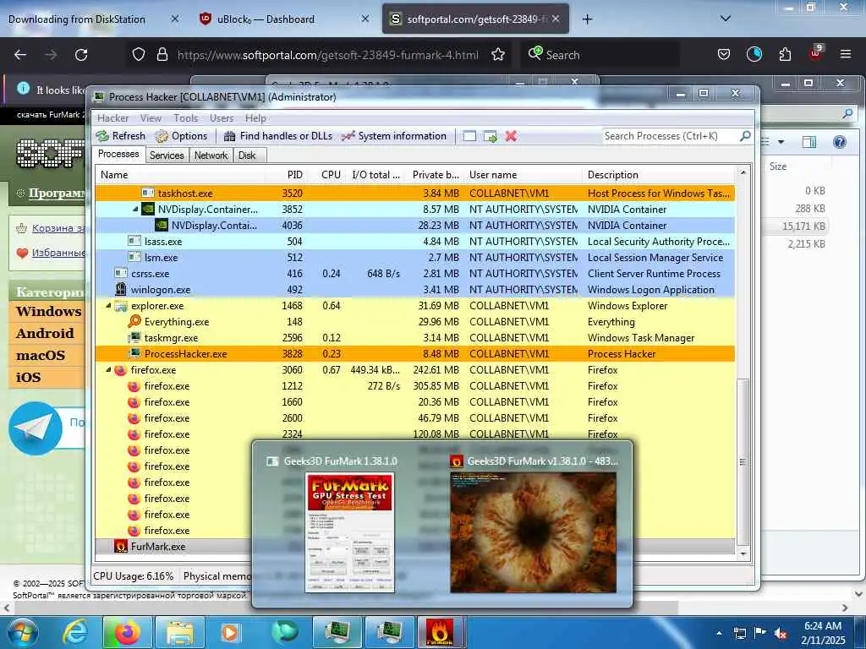Image resolution: width=866 pixels, height=649 pixels.
Task: Switch to the Disk tab
Action: pyautogui.click(x=247, y=155)
